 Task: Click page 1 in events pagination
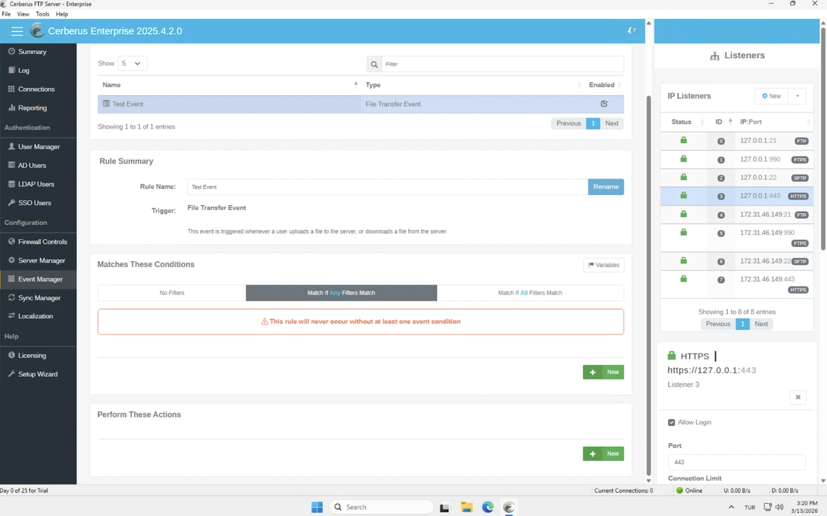click(593, 124)
